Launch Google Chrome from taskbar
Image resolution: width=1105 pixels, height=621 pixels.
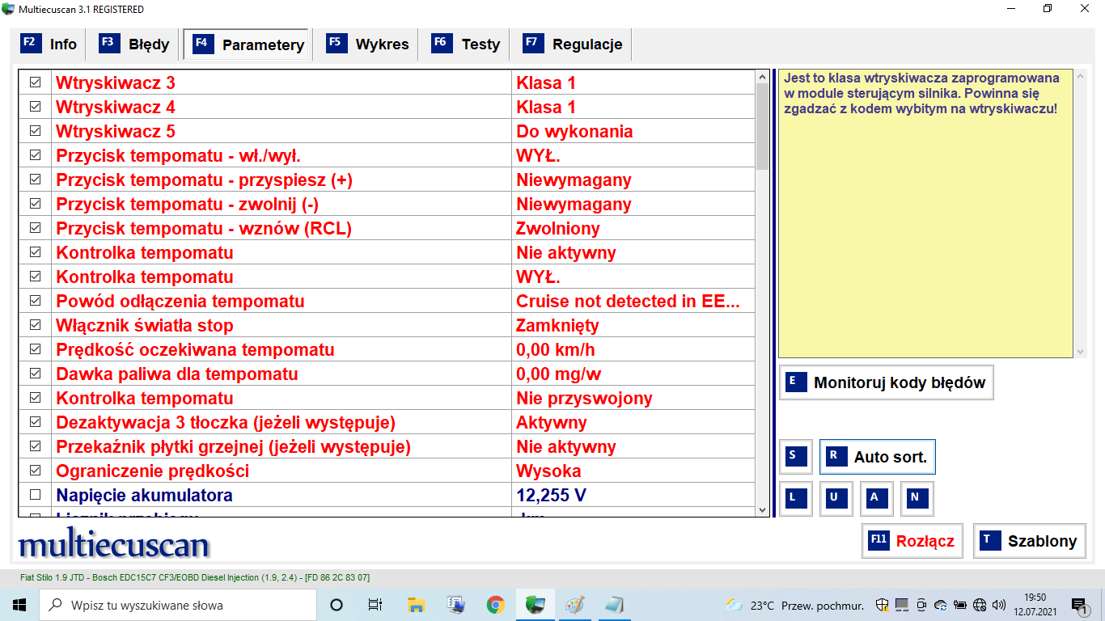click(495, 605)
